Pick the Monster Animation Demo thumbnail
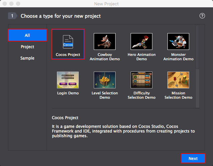 (x=178, y=41)
